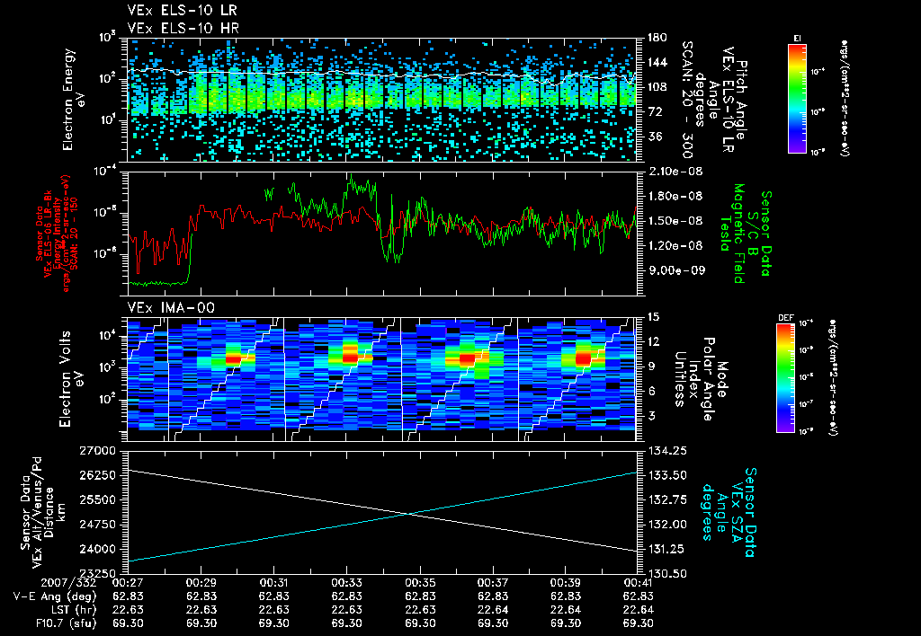The height and width of the screenshot is (636, 921).
Task: Click the pitch angle tick '108'
Action: (657, 87)
